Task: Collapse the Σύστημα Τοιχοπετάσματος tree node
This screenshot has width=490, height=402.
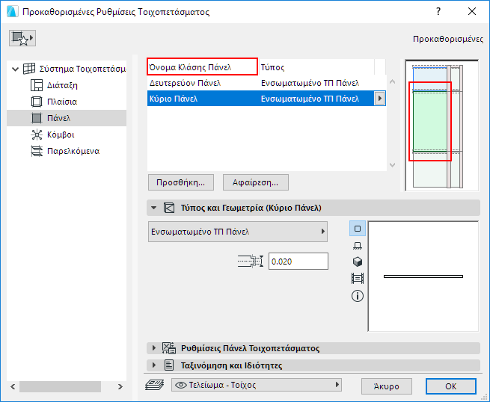Action: tap(15, 69)
